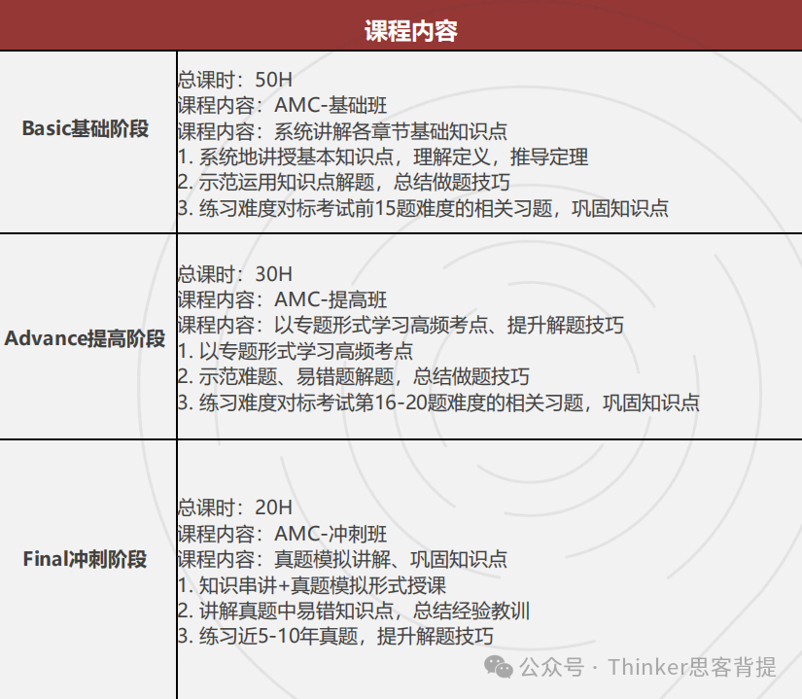Screen dimensions: 802x699
Task: Click the line 练习近5-10年真题
Action: point(335,637)
